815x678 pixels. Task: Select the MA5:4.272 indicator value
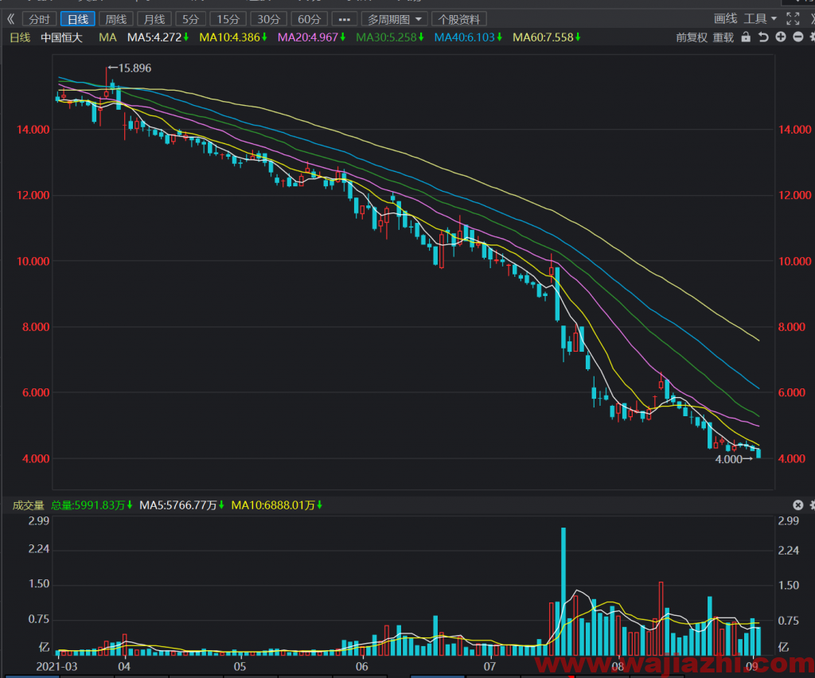(x=158, y=37)
